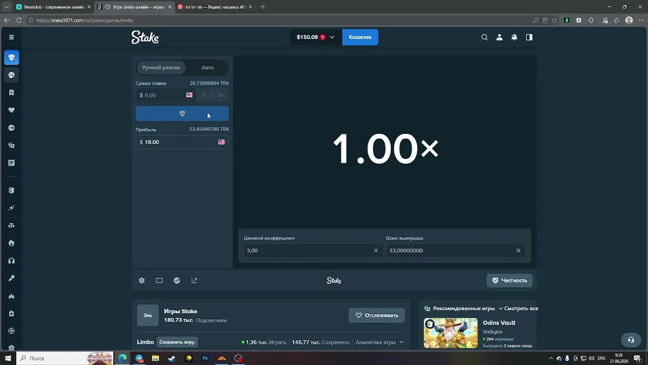The height and width of the screenshot is (365, 648).
Task: Switch to the Yandex search browser tab
Action: [x=216, y=7]
